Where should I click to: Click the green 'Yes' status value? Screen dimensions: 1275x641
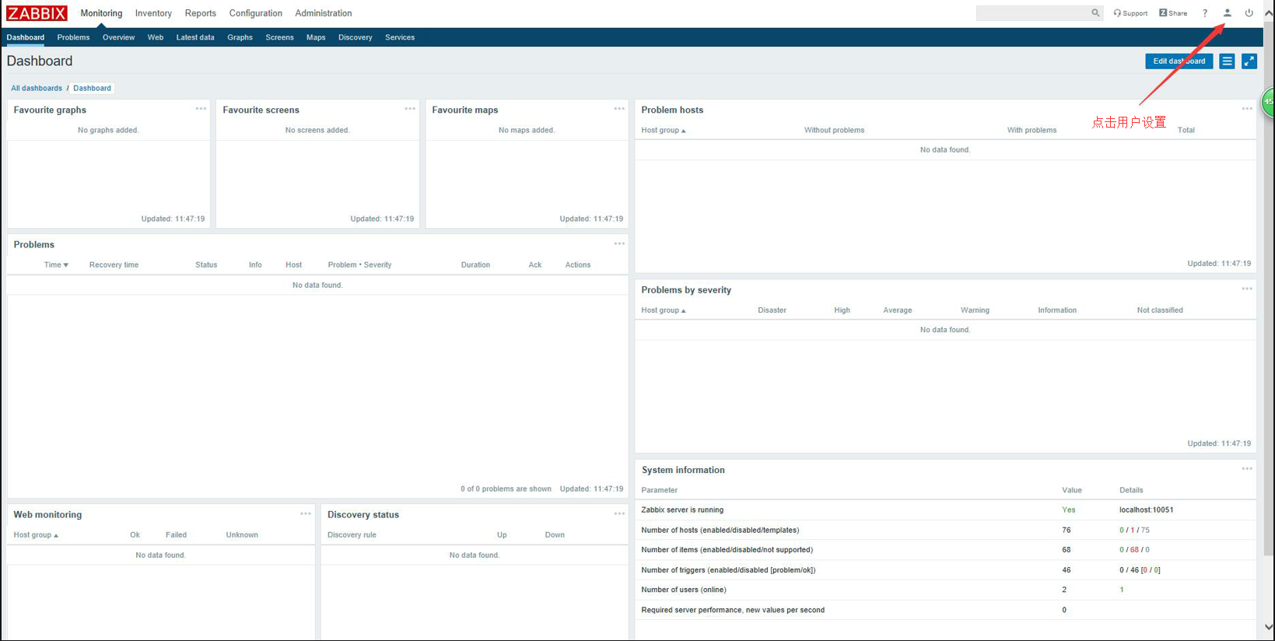(1069, 510)
